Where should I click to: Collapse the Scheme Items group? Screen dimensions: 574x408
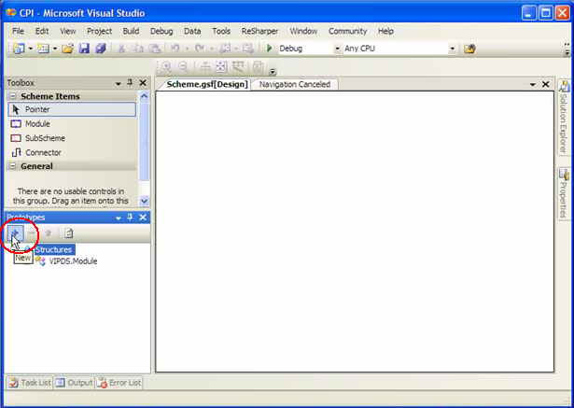click(x=12, y=96)
